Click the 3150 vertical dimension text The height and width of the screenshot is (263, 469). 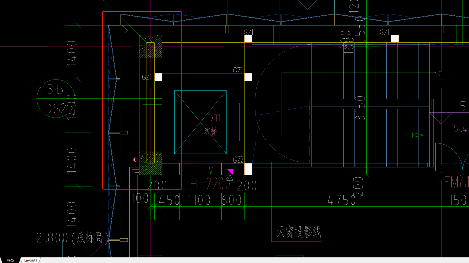click(x=360, y=108)
